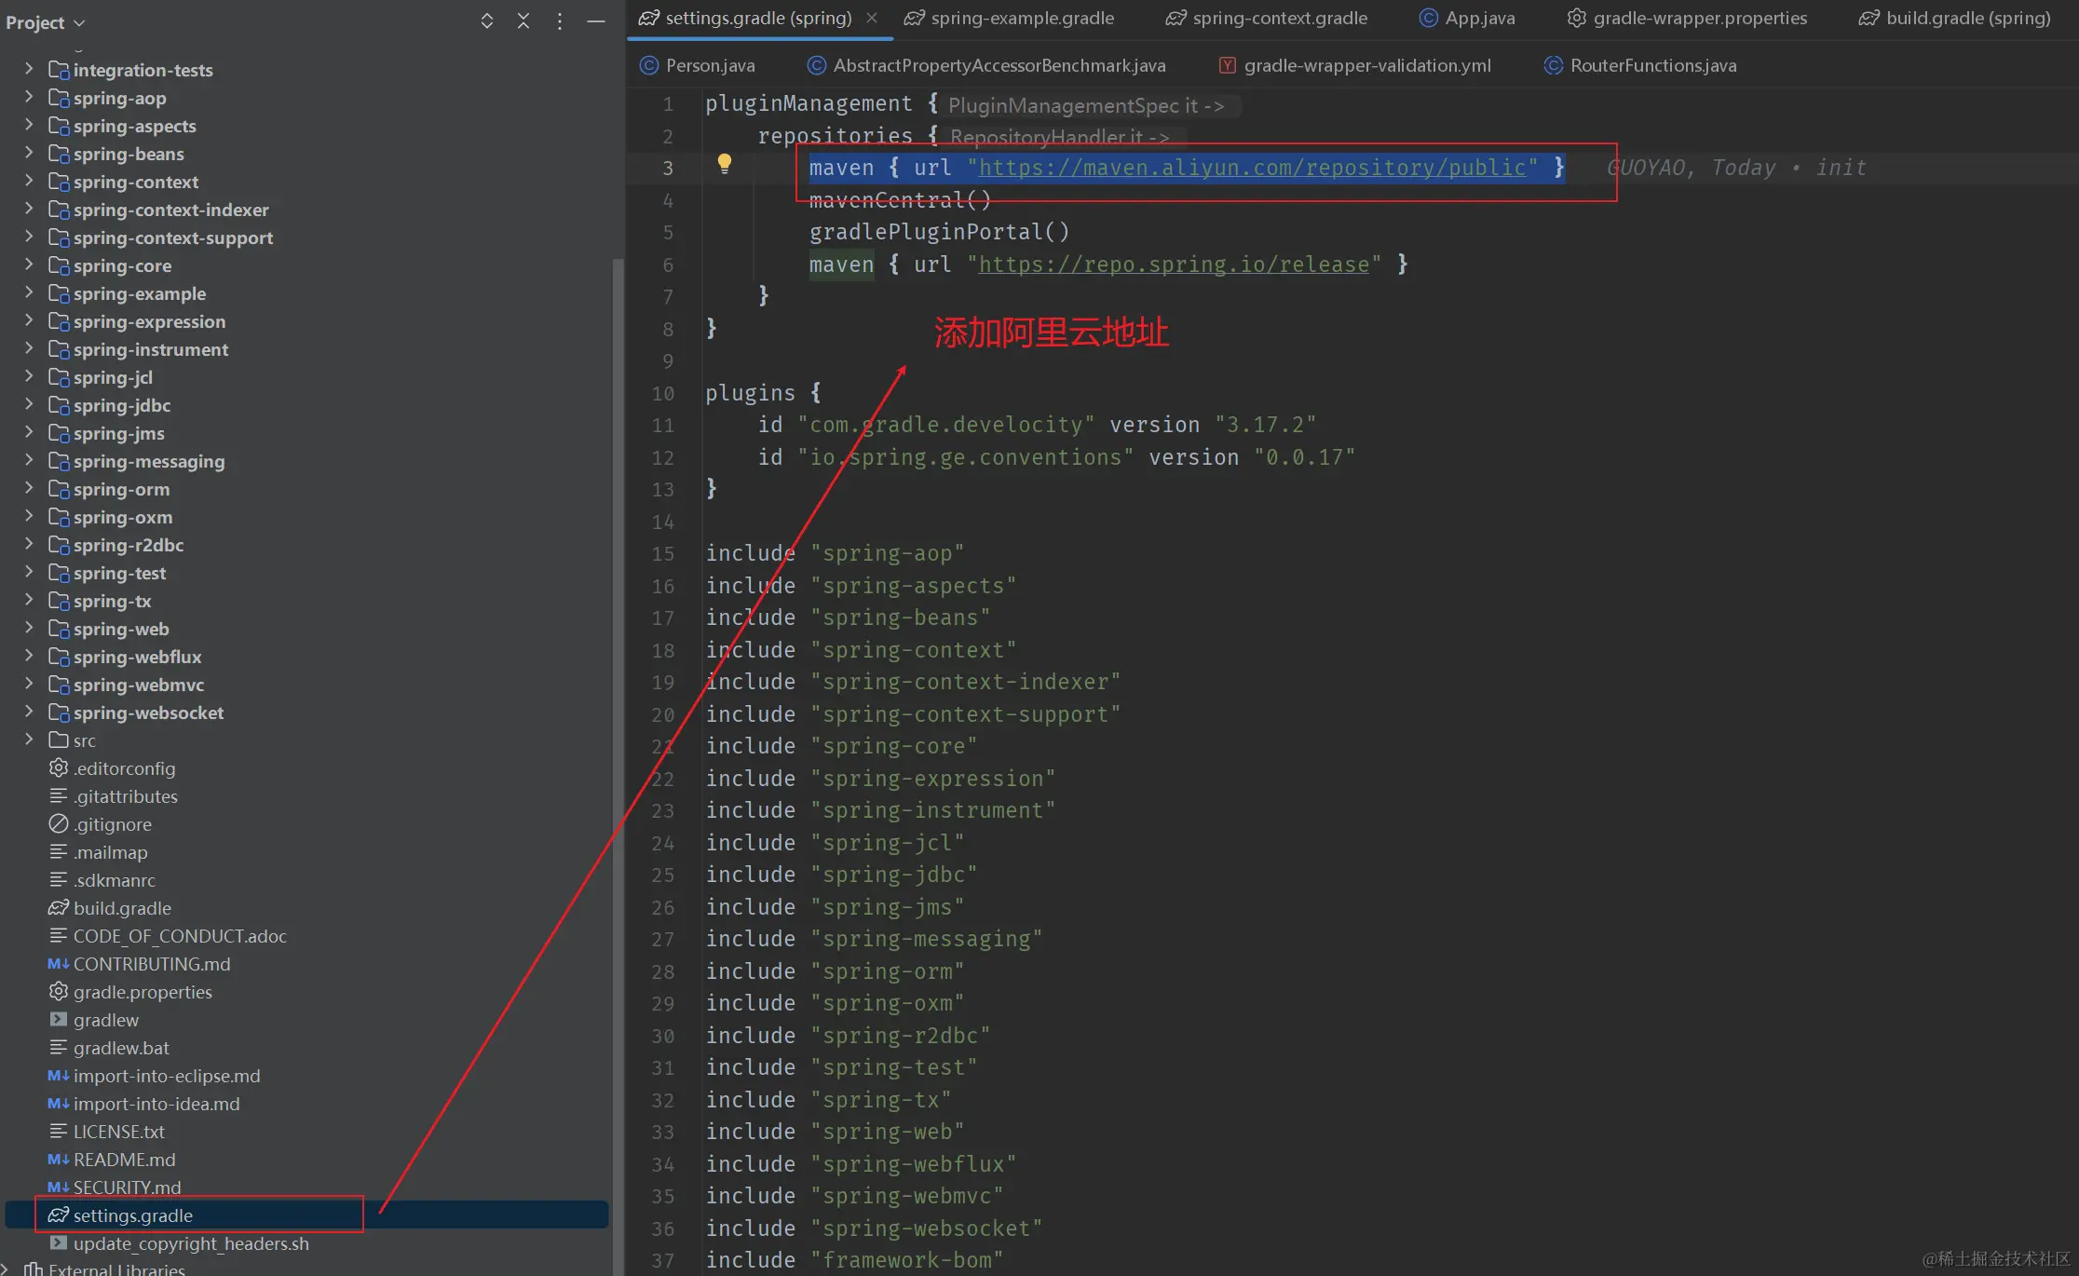Click the maven.aliyun.com repository URL link

coord(1252,168)
